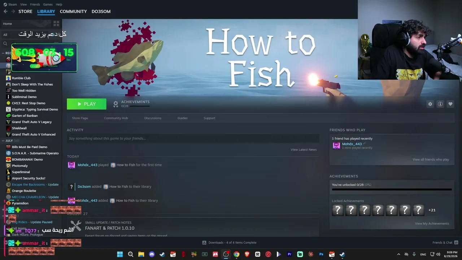Open the Community Hub link
462x260 pixels.
point(116,118)
